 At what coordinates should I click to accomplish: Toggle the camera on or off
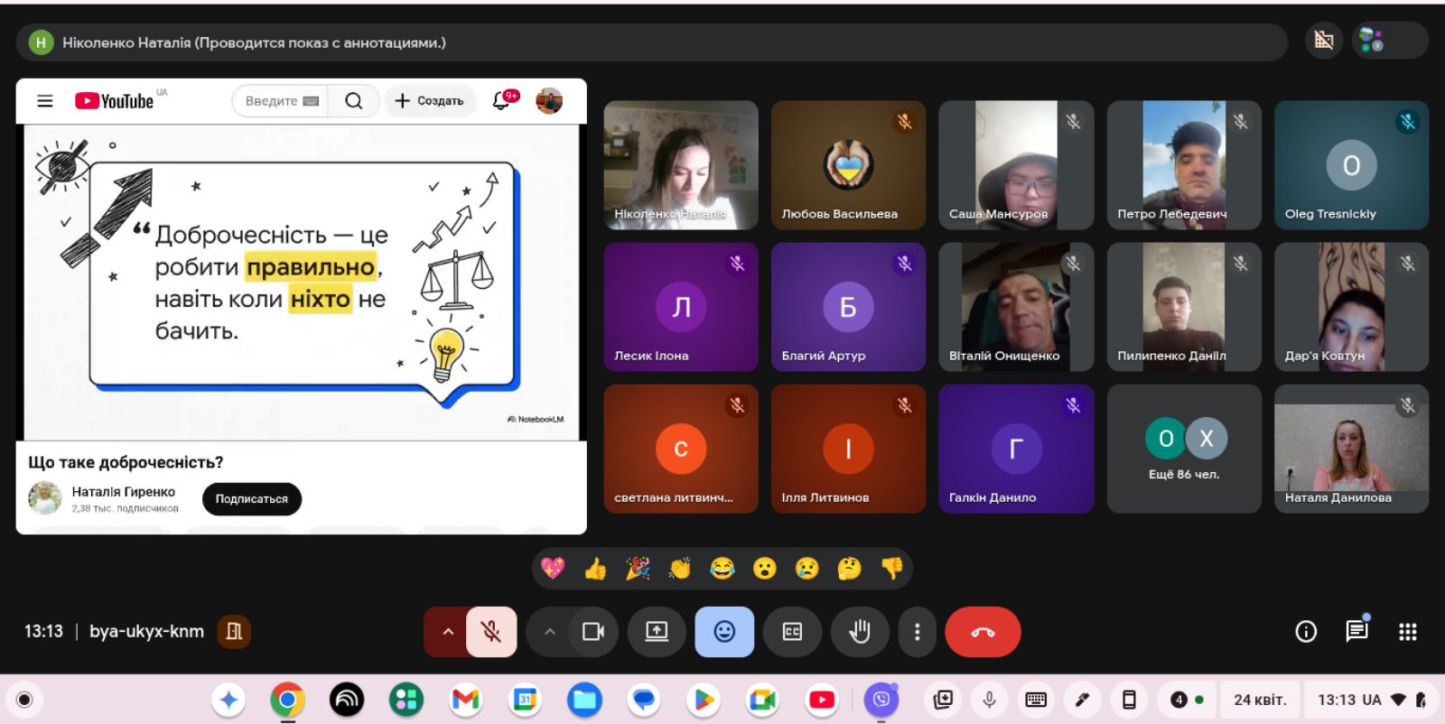593,632
